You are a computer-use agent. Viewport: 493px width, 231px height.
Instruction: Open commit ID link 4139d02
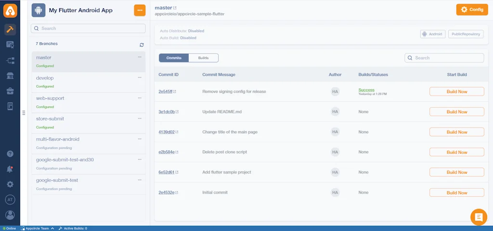click(x=166, y=132)
